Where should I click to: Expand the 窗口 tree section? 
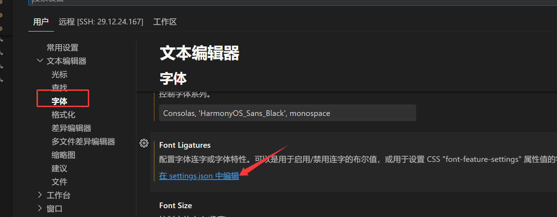(40, 209)
